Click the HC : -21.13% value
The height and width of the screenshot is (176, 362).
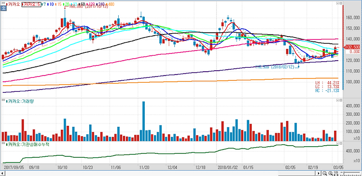(x=327, y=90)
